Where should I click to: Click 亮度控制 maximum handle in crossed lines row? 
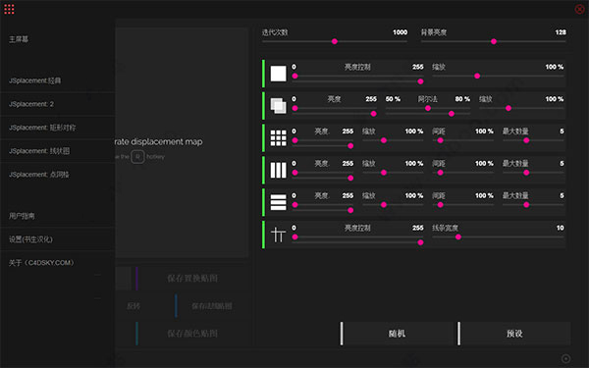420,242
